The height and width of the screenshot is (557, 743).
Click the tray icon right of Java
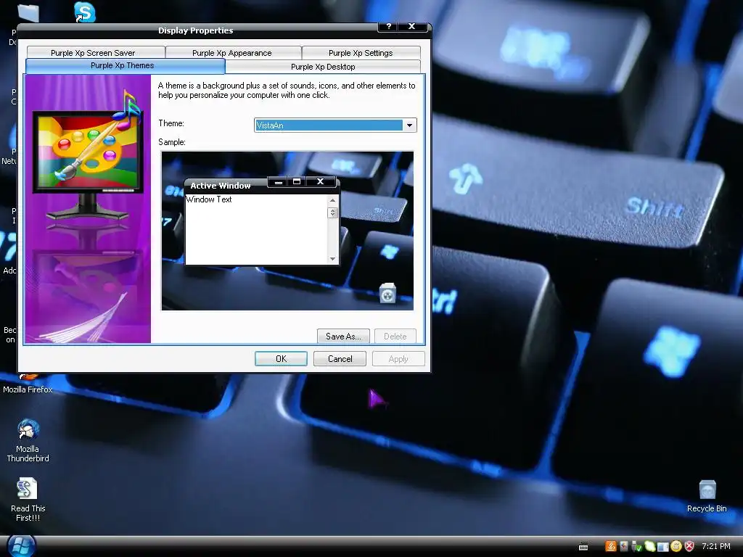[623, 546]
